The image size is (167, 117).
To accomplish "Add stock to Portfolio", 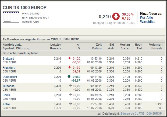I will tap(147, 18).
